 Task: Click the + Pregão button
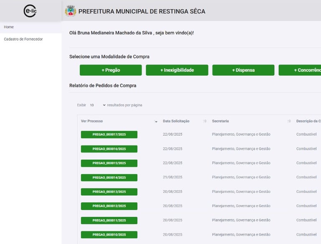(x=111, y=70)
